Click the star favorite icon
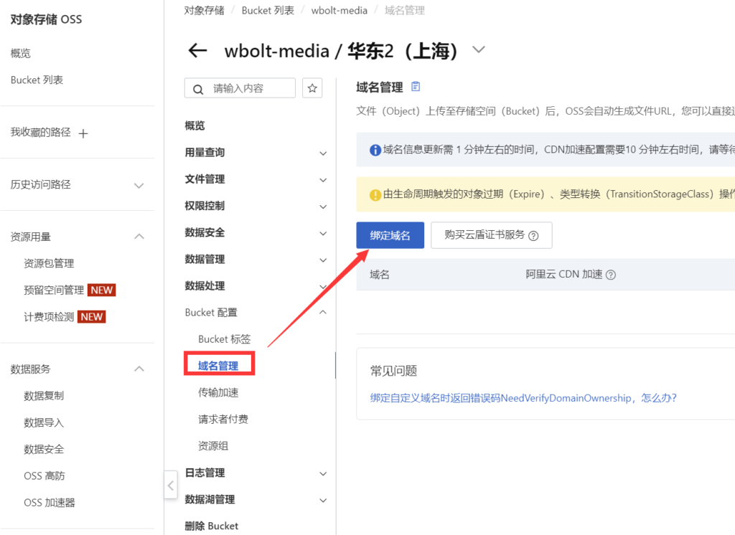Image resolution: width=735 pixels, height=535 pixels. (x=312, y=88)
